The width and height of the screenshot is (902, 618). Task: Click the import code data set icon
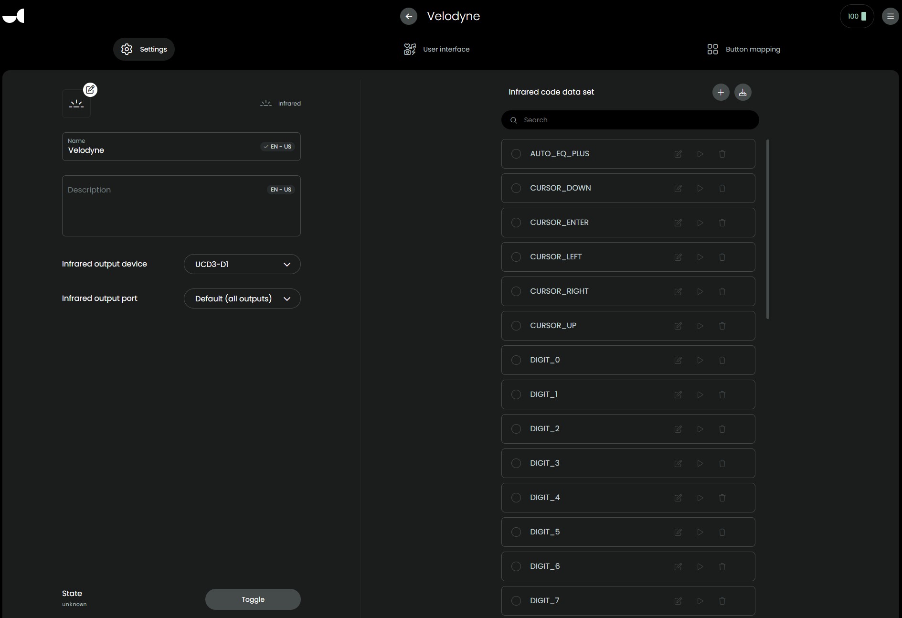[743, 92]
